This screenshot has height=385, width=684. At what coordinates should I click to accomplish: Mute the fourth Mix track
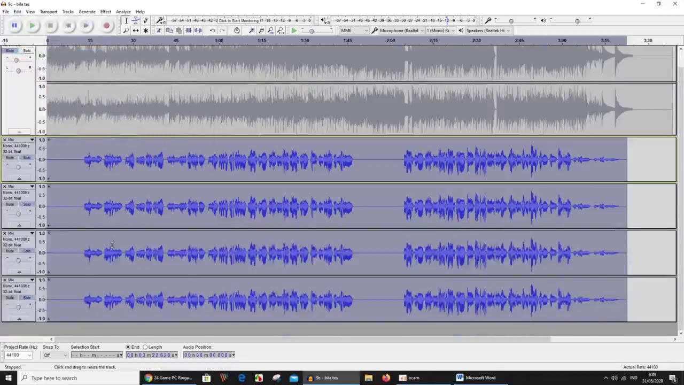[x=10, y=297]
